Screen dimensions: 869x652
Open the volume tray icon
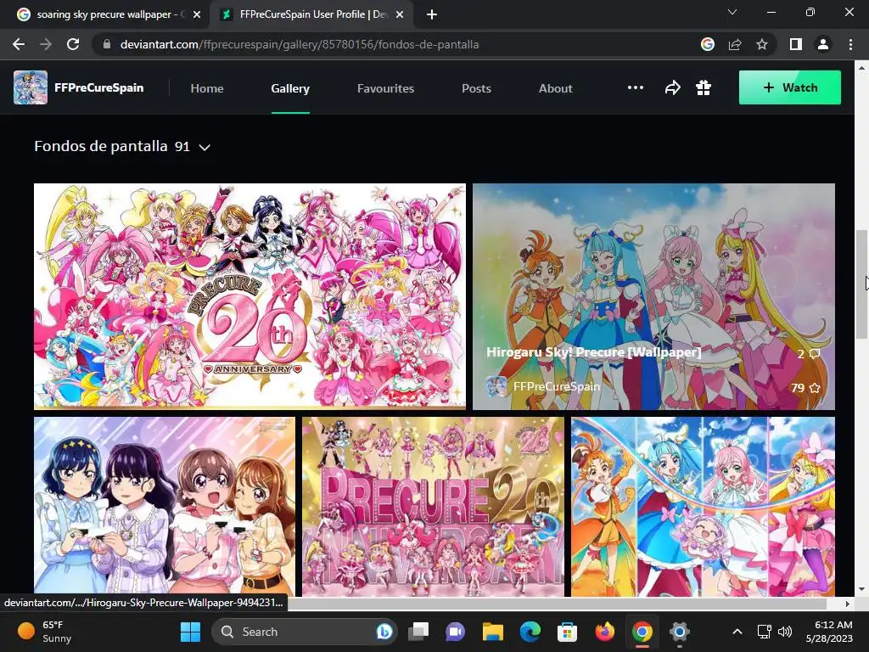coord(785,632)
